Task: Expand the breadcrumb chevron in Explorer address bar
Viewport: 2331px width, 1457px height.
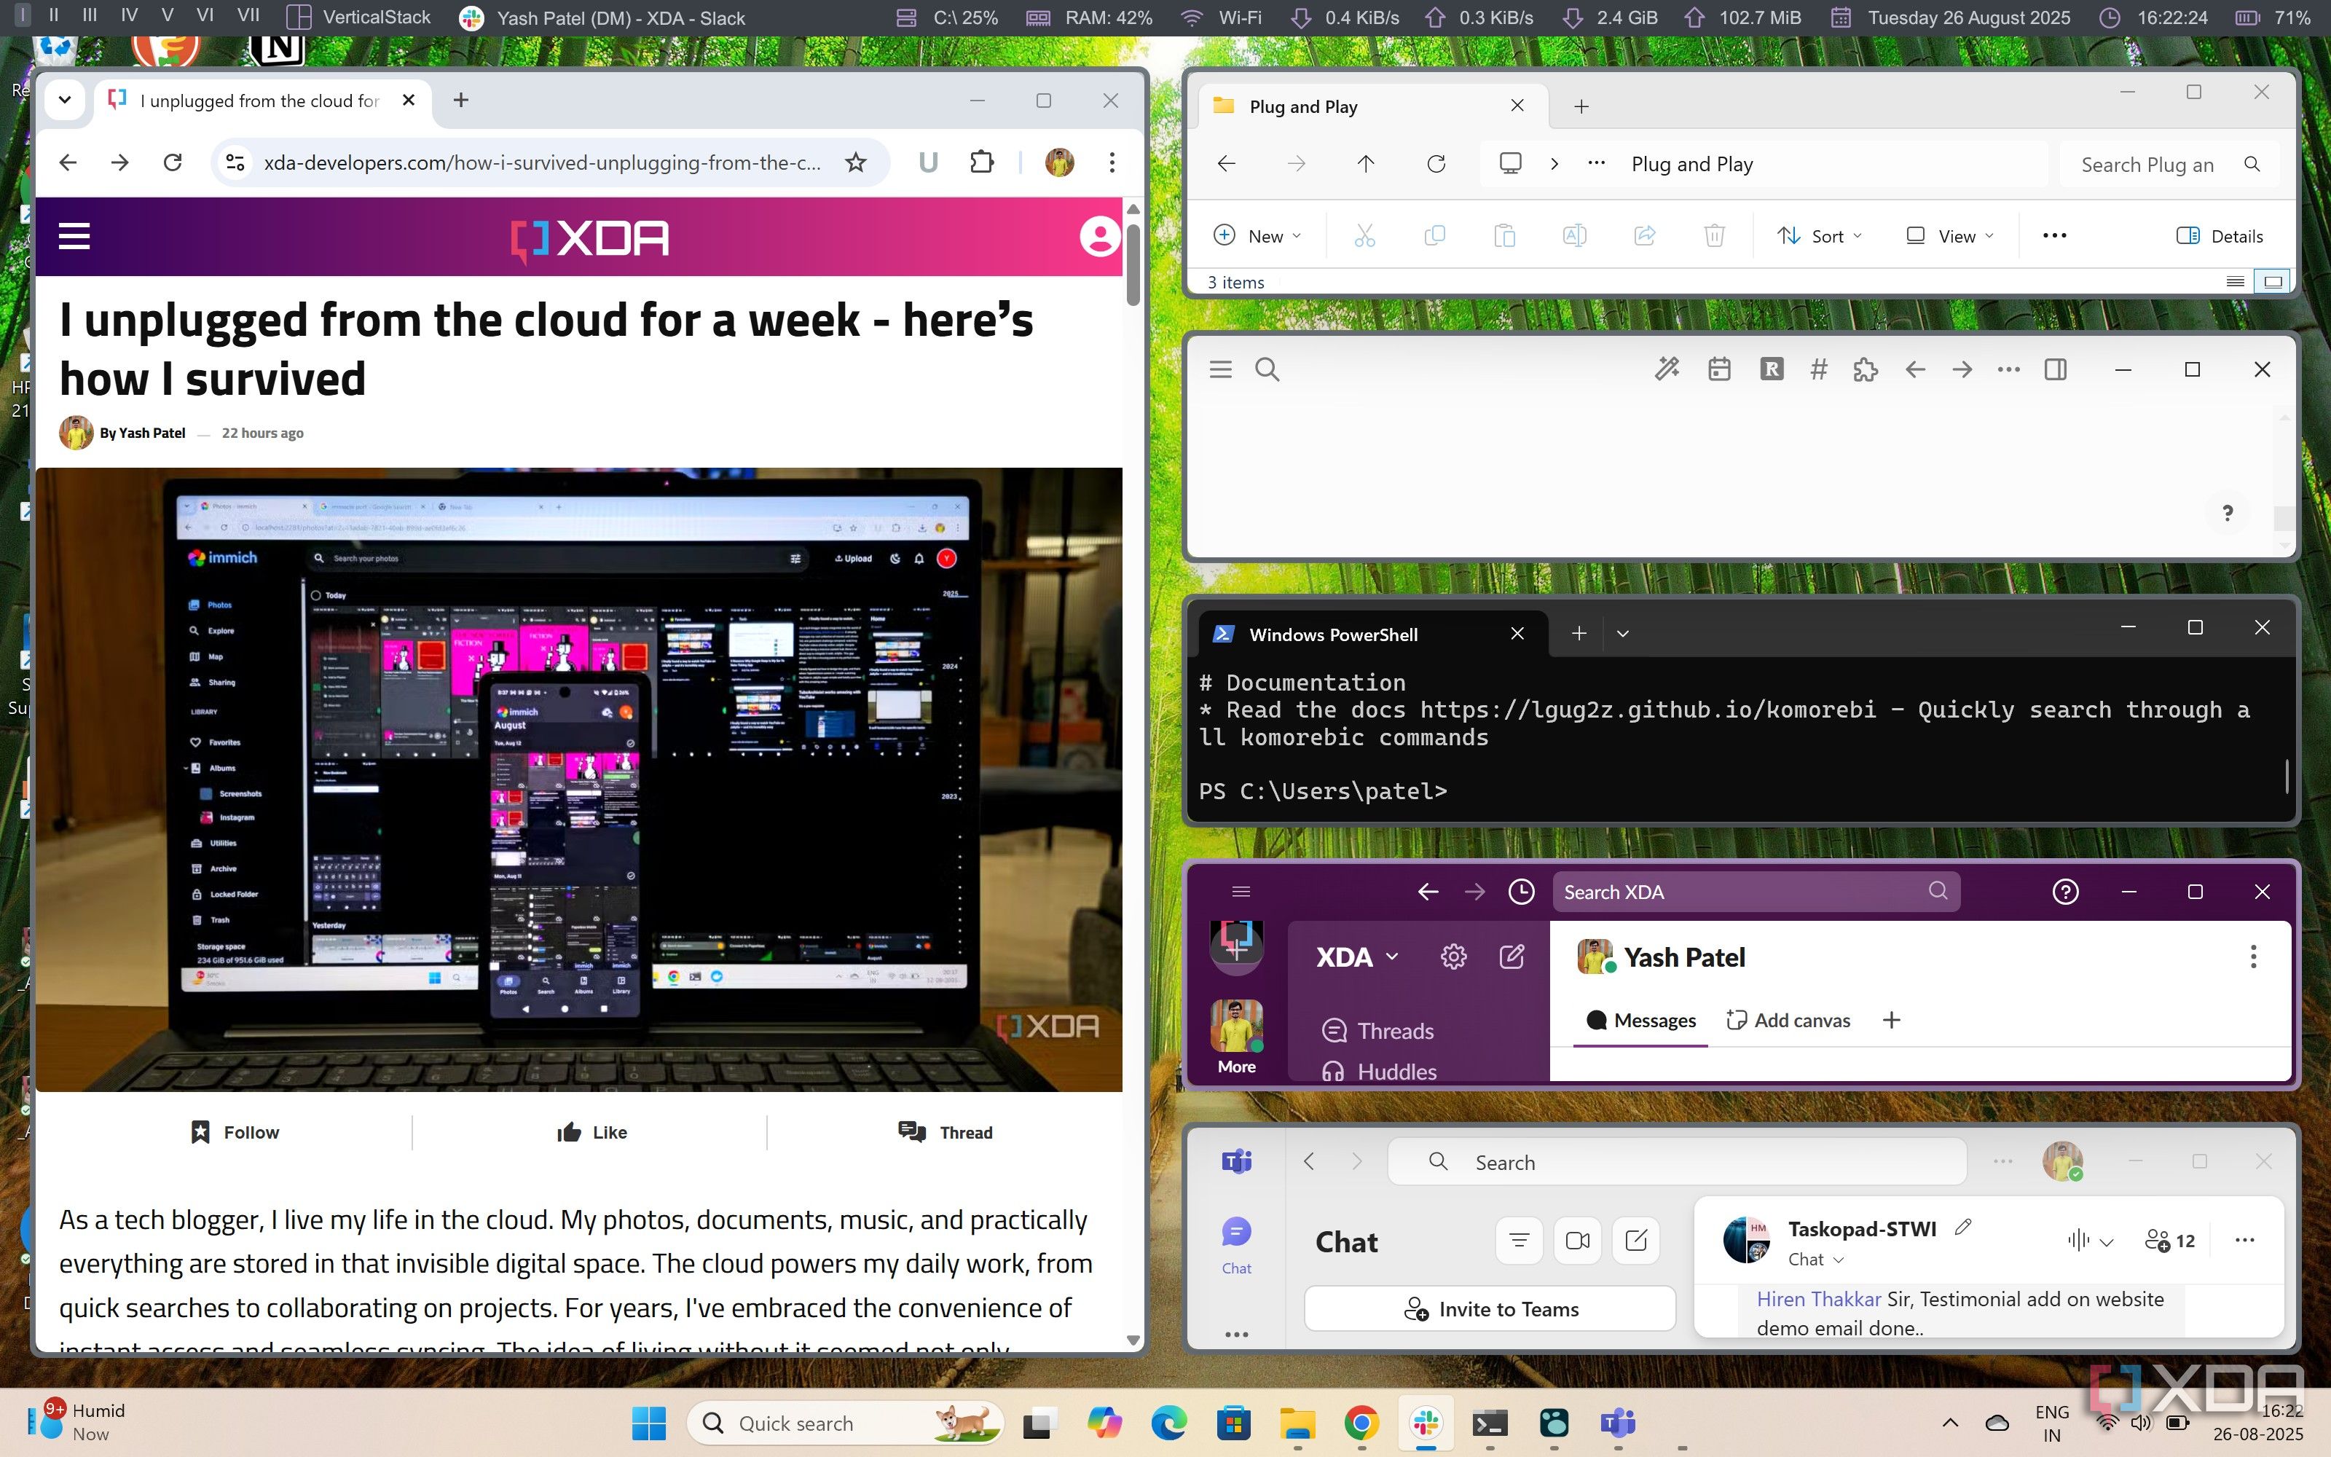Action: [x=1554, y=164]
